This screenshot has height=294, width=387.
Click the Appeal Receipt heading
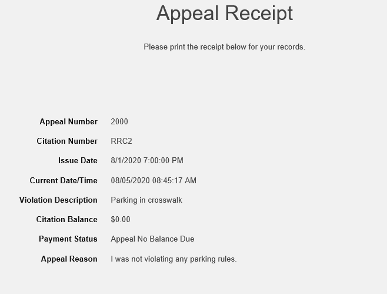click(225, 14)
